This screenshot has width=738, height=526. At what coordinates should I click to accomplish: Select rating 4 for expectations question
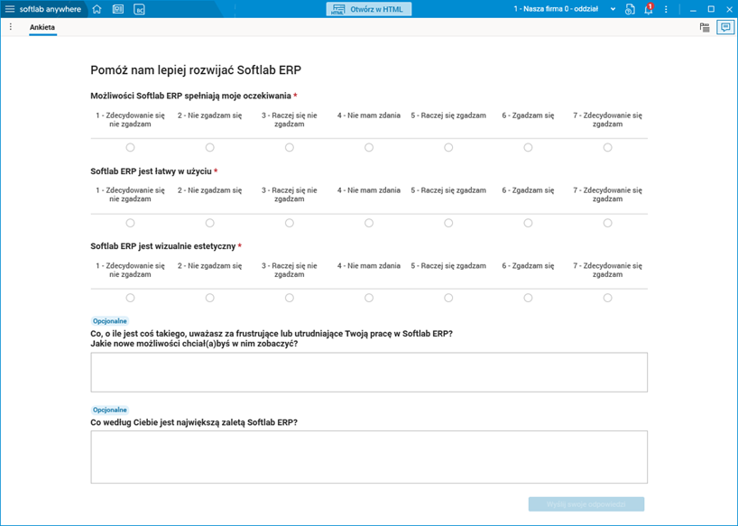tap(369, 148)
